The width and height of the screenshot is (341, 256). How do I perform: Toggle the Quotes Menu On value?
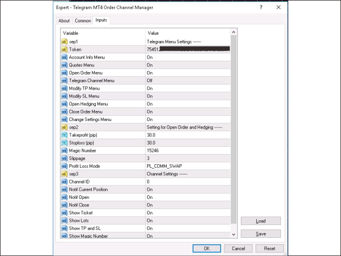(x=150, y=65)
